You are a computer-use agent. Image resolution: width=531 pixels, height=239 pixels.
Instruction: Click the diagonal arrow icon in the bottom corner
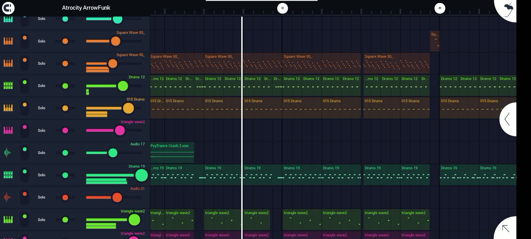pyautogui.click(x=506, y=228)
